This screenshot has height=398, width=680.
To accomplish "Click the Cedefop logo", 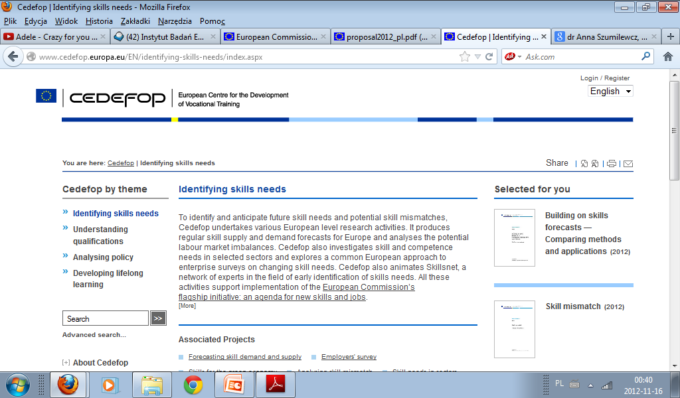I will pyautogui.click(x=117, y=98).
